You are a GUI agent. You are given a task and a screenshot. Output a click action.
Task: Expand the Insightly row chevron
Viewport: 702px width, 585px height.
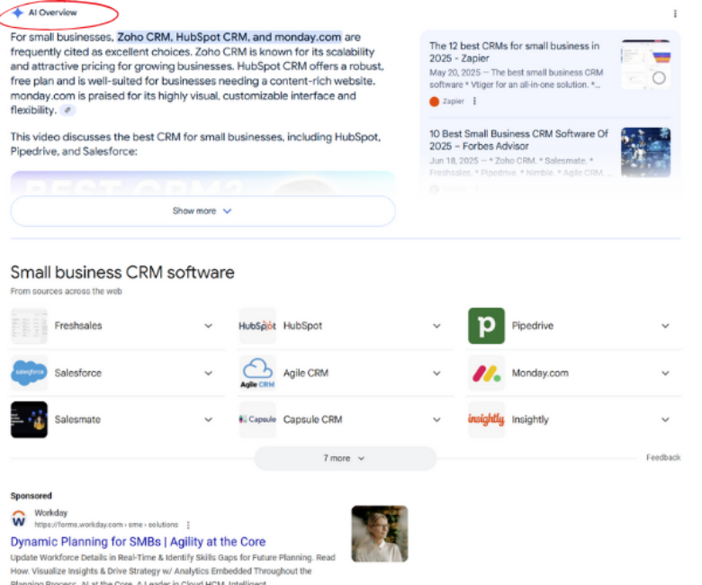coord(665,419)
